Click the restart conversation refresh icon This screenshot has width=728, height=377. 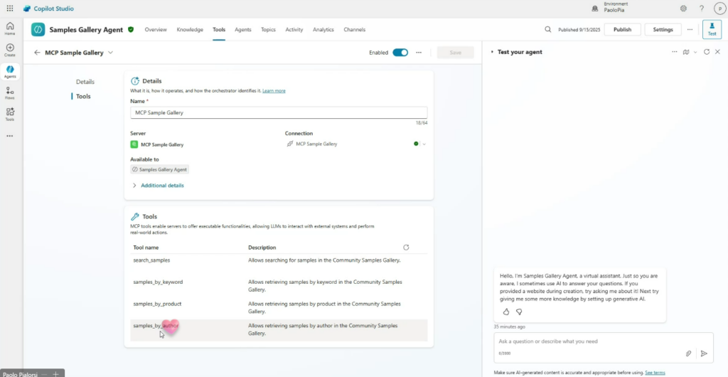click(x=707, y=52)
